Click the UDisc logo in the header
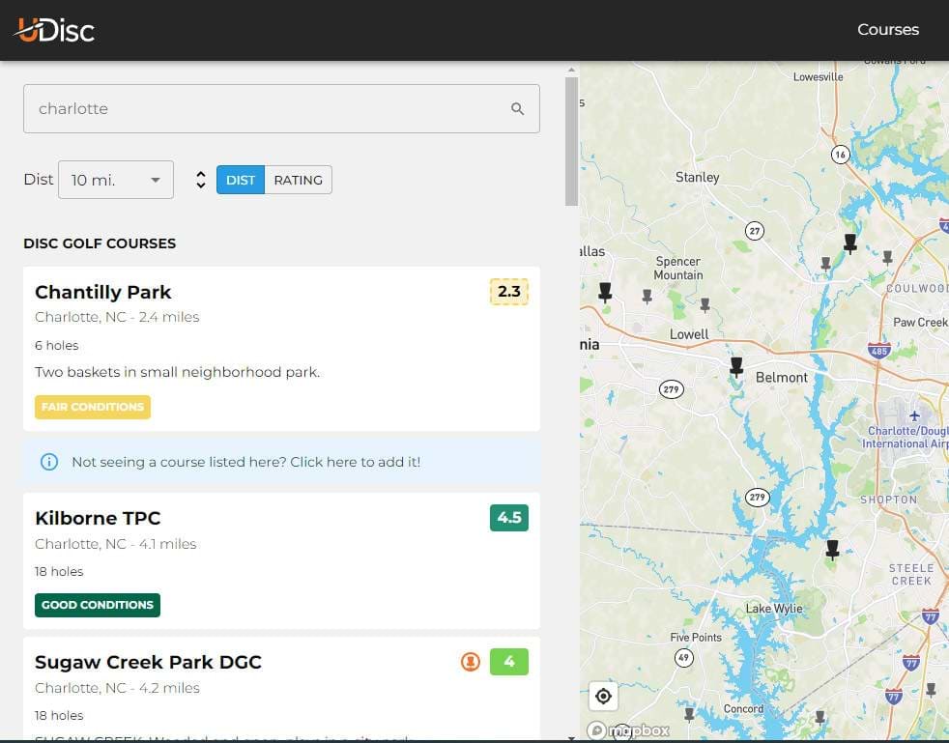The image size is (949, 743). [53, 29]
